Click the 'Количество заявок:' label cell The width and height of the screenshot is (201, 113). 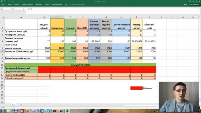pos(21,75)
